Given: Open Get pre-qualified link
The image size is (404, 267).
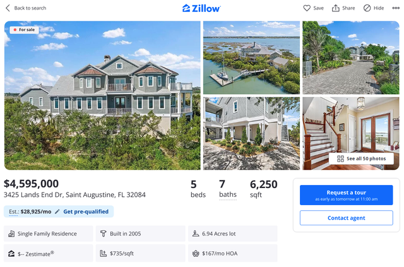Looking at the screenshot, I should point(86,211).
